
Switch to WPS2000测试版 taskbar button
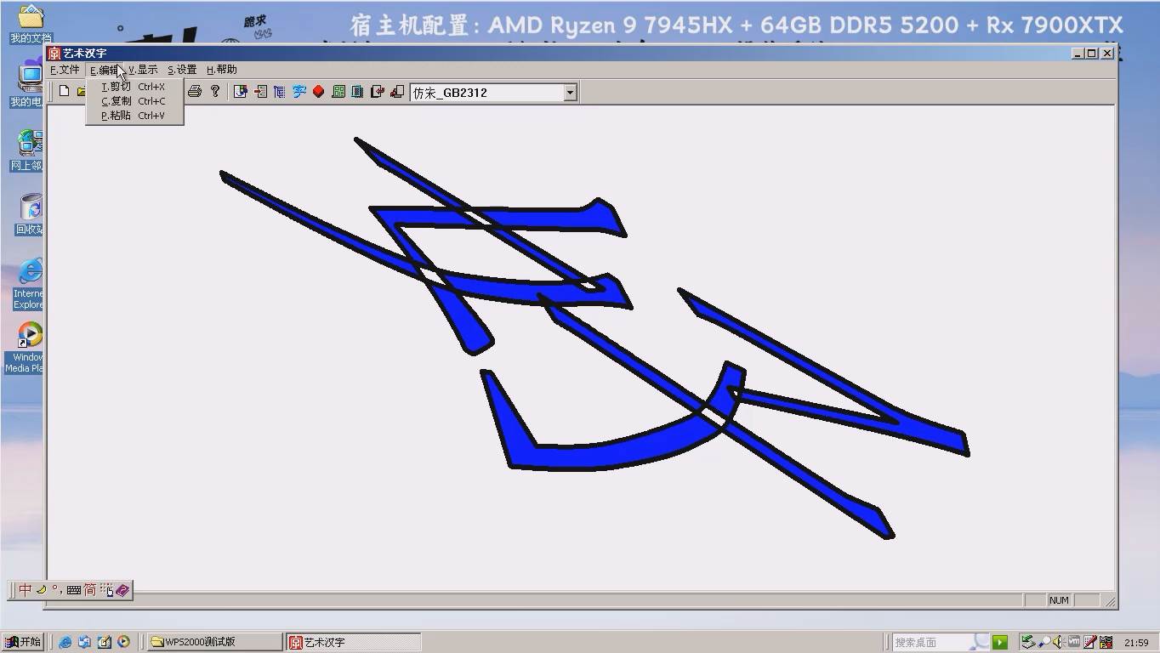coord(215,642)
